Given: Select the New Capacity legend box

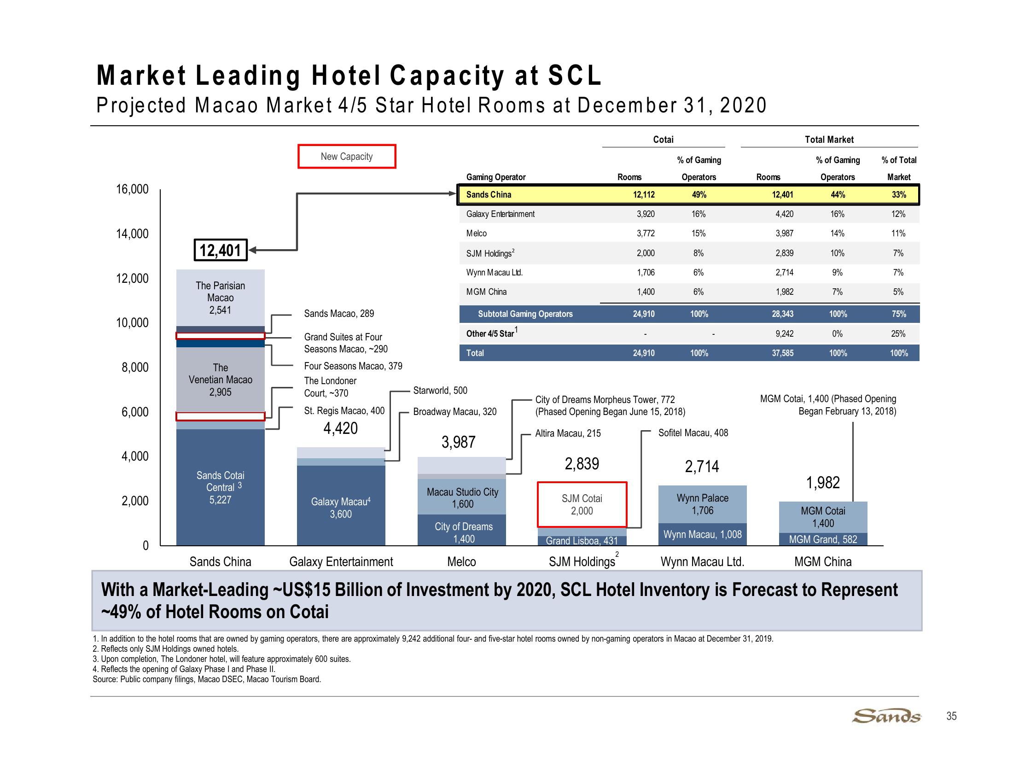Looking at the screenshot, I should pos(346,156).
